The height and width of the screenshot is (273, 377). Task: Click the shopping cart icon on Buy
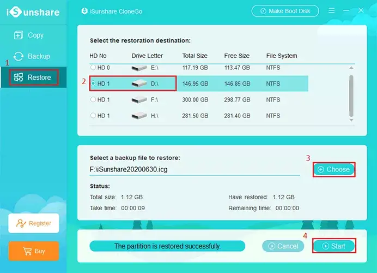click(x=27, y=251)
